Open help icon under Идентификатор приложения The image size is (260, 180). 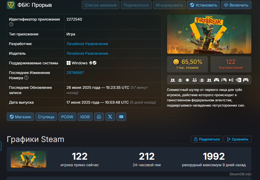coord(11,24)
